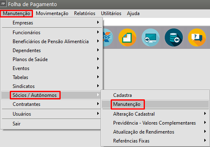
Task: Expand the Alteração Cadastral submenu arrow
Action: coord(205,114)
